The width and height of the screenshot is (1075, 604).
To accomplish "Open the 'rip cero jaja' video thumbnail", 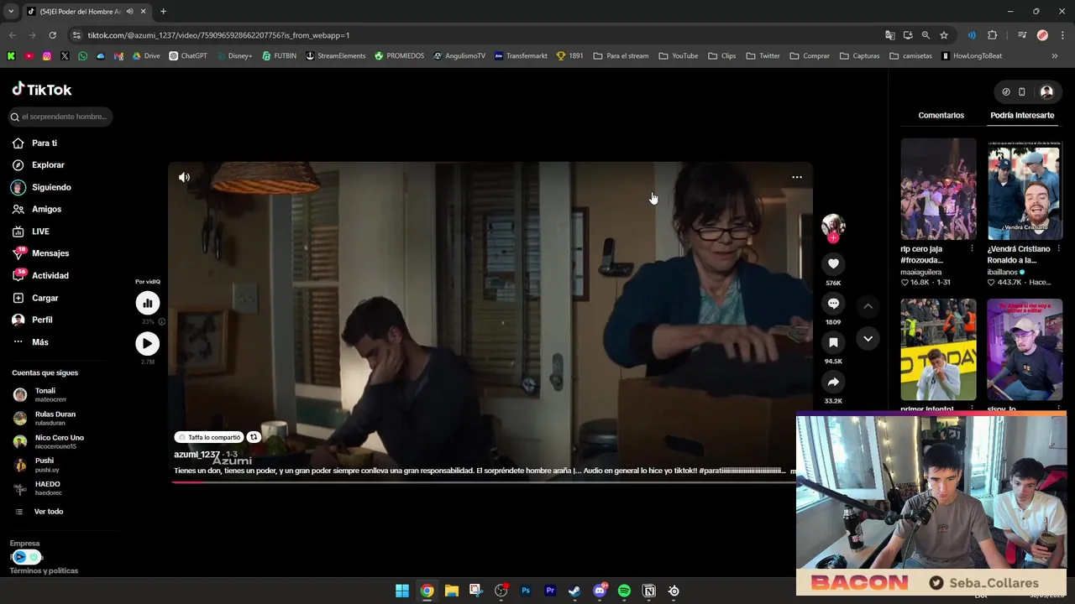I will pyautogui.click(x=938, y=190).
